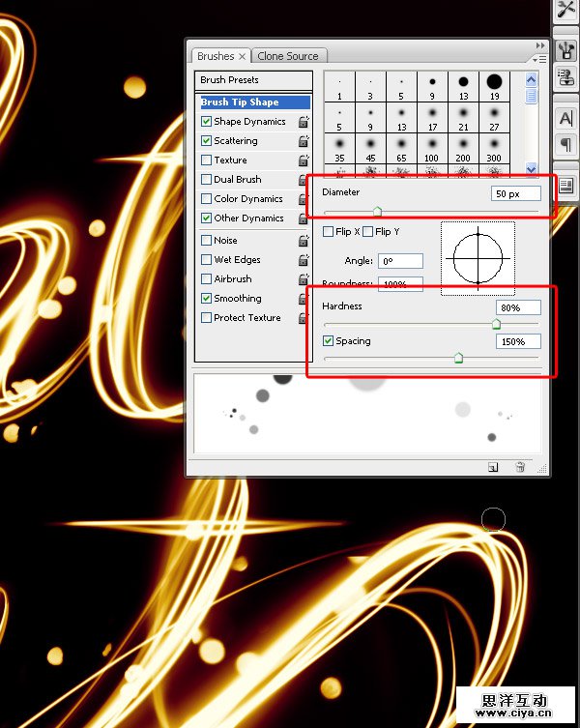
Task: Open the character panel icon in dock
Action: click(x=565, y=119)
